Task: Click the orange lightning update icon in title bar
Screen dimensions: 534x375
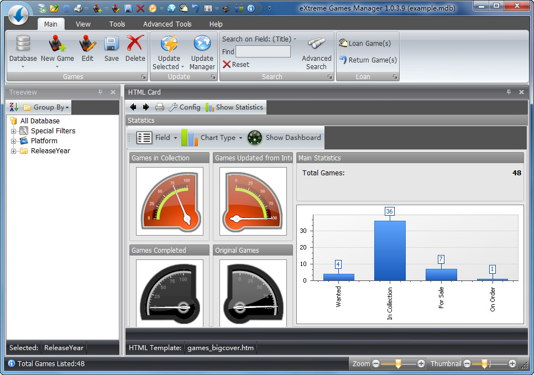Action: pos(153,8)
